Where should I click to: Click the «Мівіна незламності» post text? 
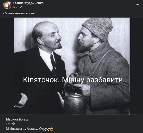coord(19,13)
